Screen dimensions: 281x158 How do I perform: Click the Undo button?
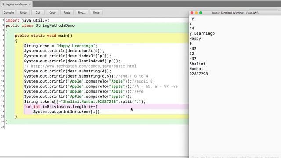[x=23, y=13]
